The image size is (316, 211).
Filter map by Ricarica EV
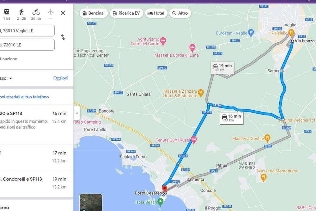click(x=126, y=13)
